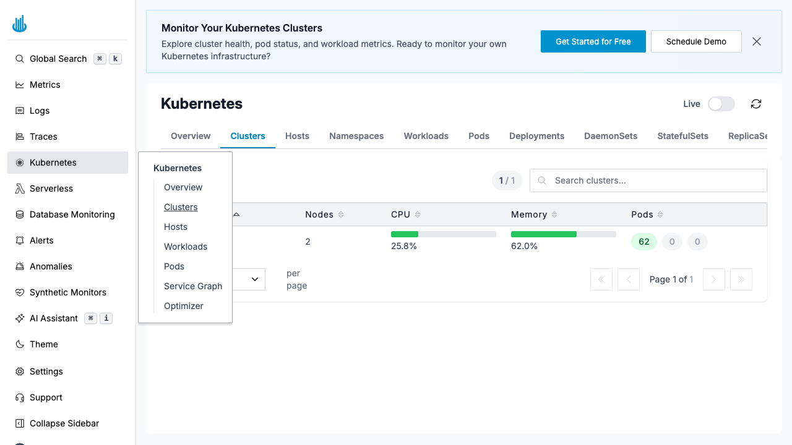The width and height of the screenshot is (792, 445).
Task: Click the Search clusters input field
Action: pyautogui.click(x=648, y=180)
